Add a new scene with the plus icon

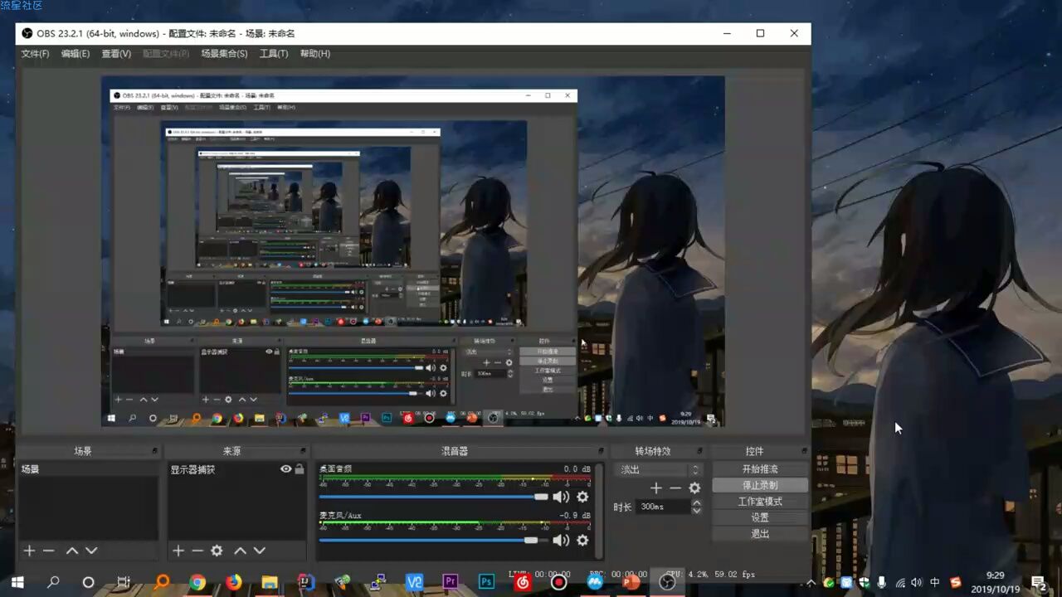(29, 551)
